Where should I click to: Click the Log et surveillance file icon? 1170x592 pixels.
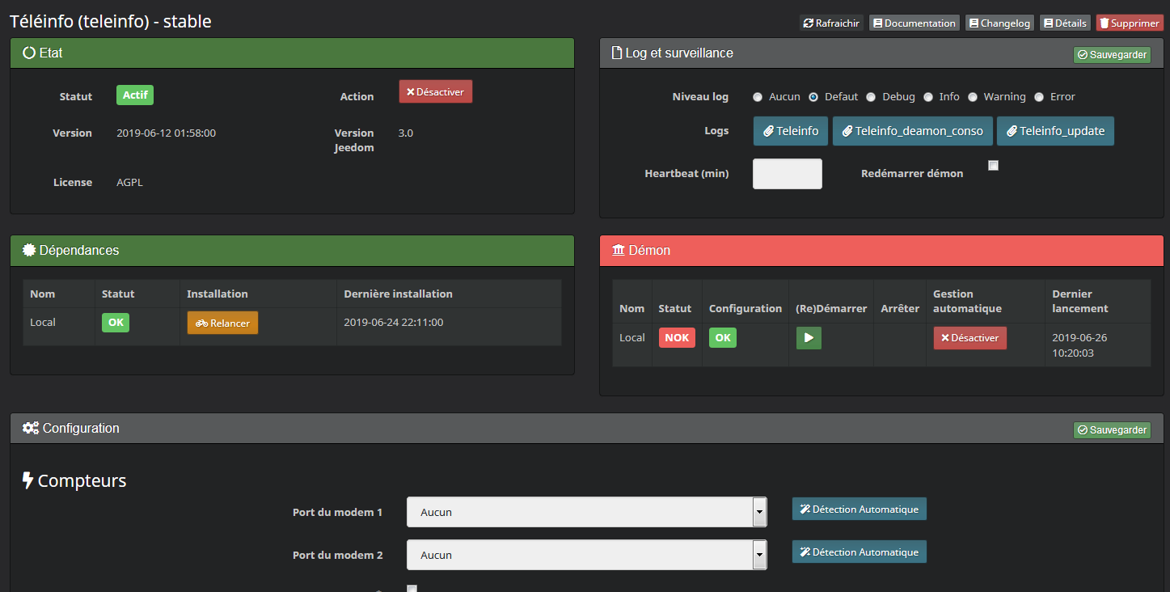[617, 53]
